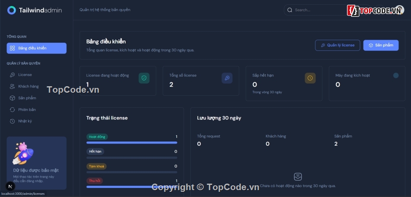The width and height of the screenshot is (411, 197).
Task: Click the License đang hoạt động card label
Action: click(x=107, y=75)
